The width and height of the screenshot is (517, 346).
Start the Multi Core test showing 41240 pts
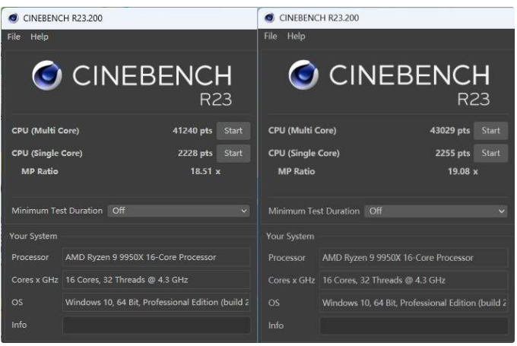point(233,131)
